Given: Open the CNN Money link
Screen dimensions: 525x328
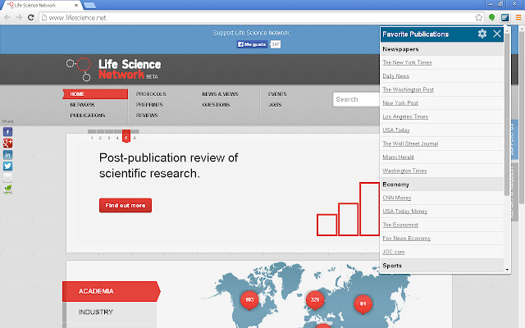Looking at the screenshot, I should [x=397, y=198].
